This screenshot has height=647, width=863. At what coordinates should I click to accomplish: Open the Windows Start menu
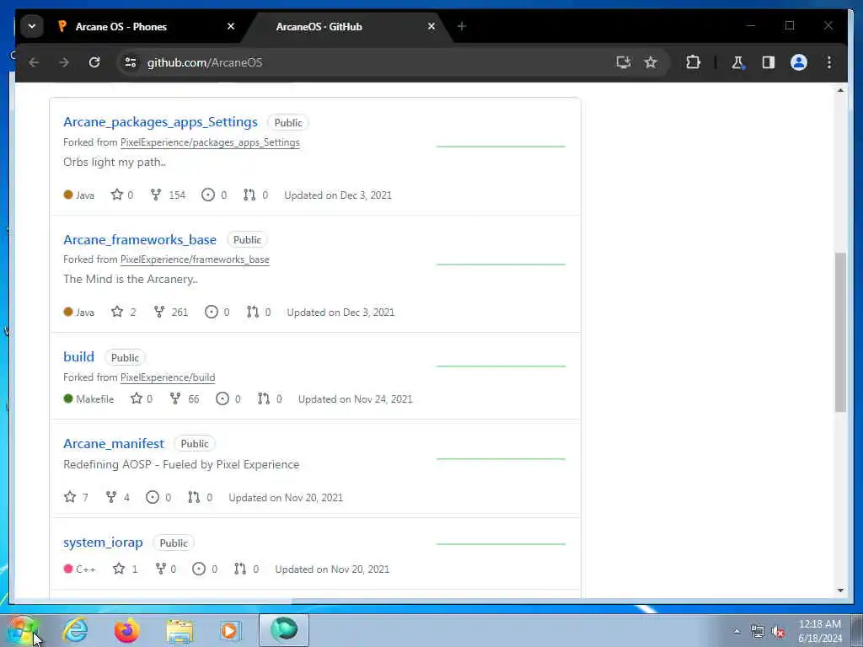click(x=23, y=630)
